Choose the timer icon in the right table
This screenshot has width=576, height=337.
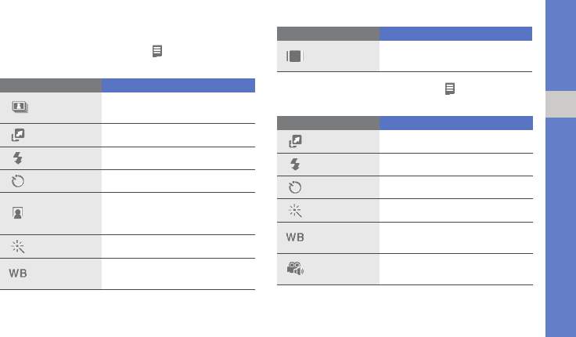tap(295, 187)
